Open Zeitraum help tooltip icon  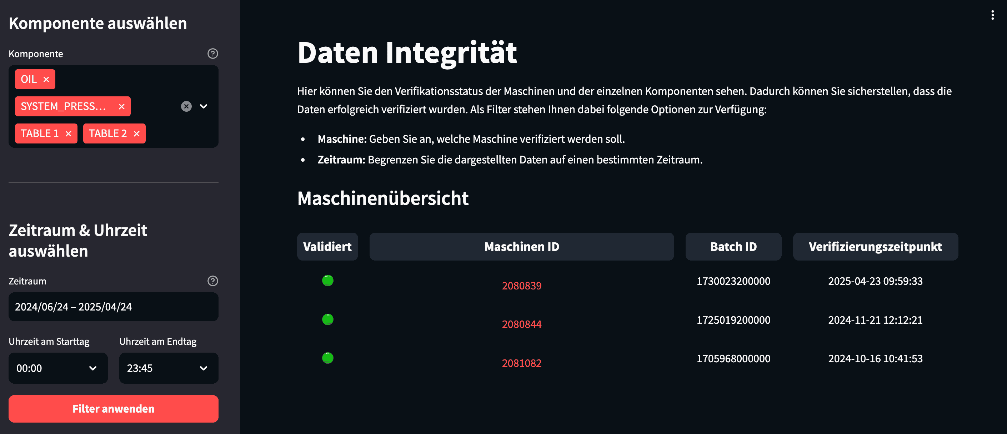point(213,281)
